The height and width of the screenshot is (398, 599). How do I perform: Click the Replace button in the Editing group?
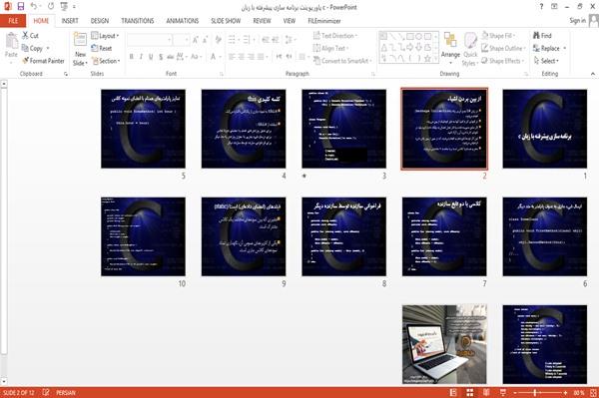(x=547, y=48)
